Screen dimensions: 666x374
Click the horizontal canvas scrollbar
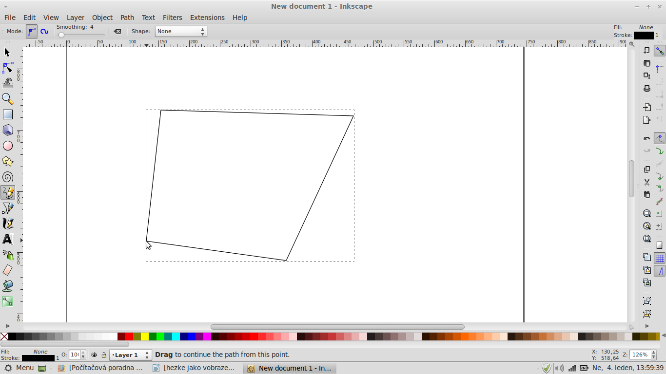pos(337,327)
